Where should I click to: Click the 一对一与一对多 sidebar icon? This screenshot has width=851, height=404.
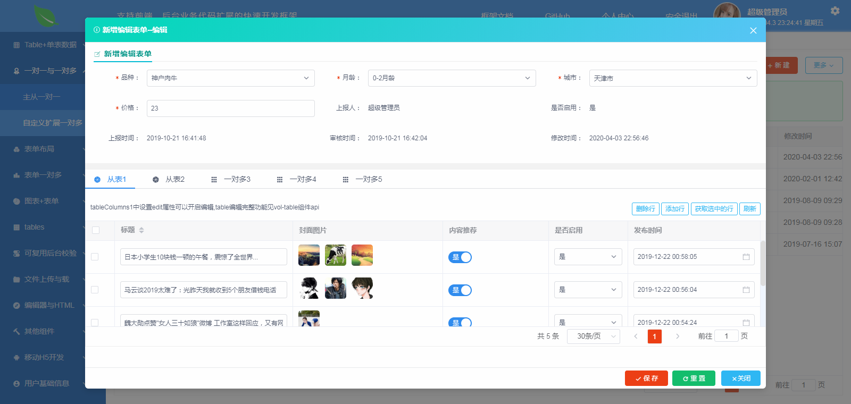pyautogui.click(x=16, y=71)
